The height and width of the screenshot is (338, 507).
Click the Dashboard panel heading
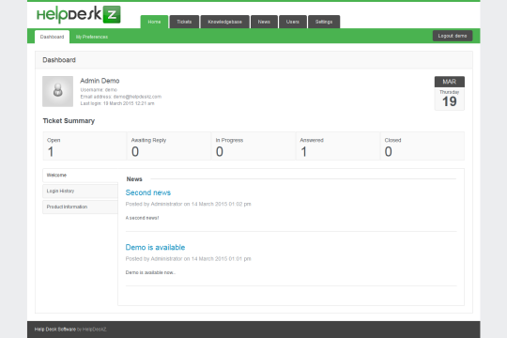point(59,60)
